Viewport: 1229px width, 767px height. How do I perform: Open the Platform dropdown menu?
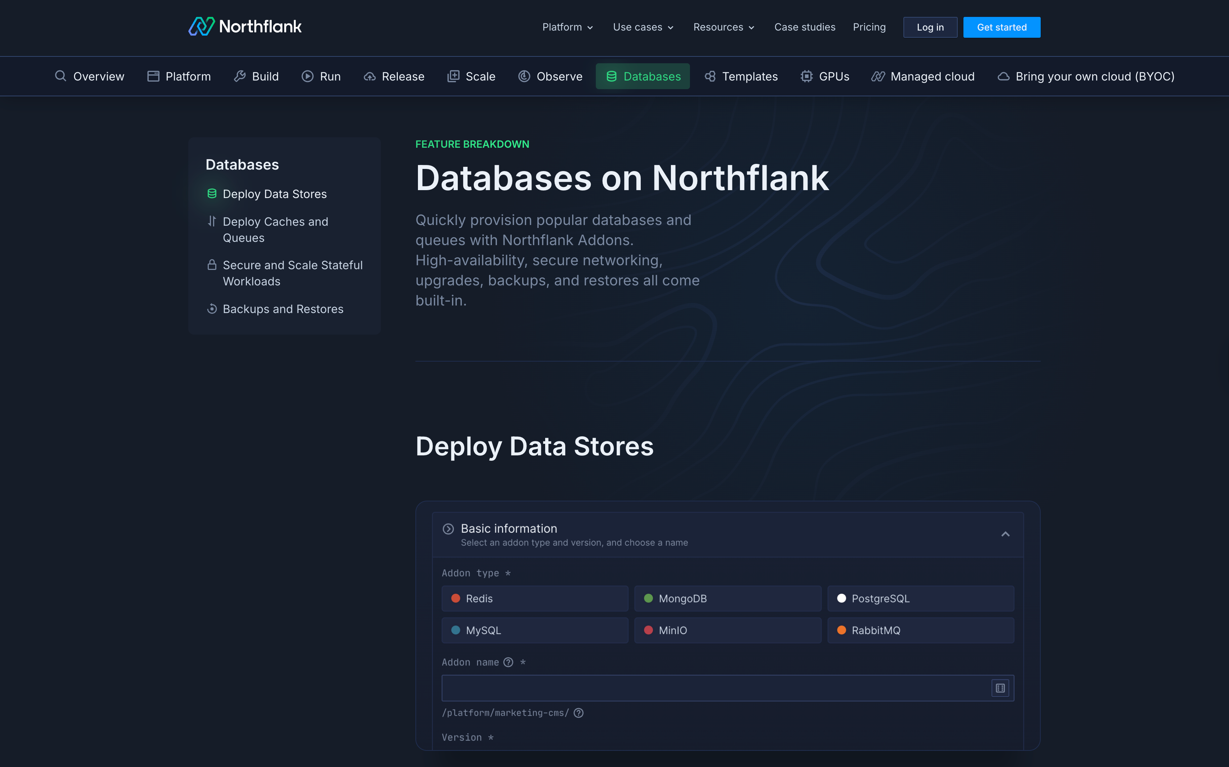[567, 27]
